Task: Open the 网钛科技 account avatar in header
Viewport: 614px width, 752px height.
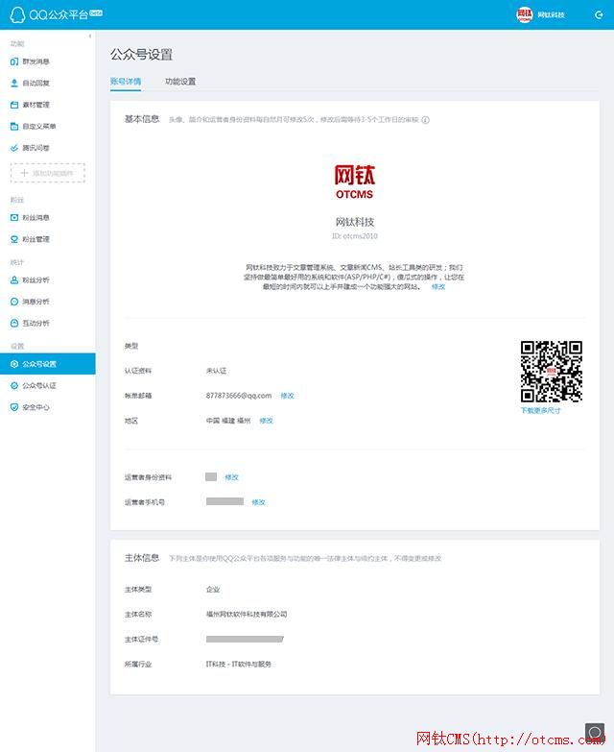Action: [x=525, y=14]
